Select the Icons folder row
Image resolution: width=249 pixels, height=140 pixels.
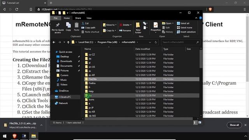coord(142,100)
